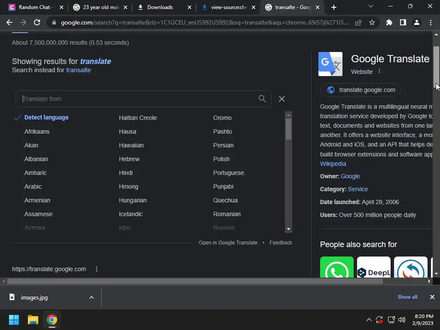Image resolution: width=440 pixels, height=330 pixels.
Task: Bookmark this page with the star icon
Action: [x=372, y=22]
